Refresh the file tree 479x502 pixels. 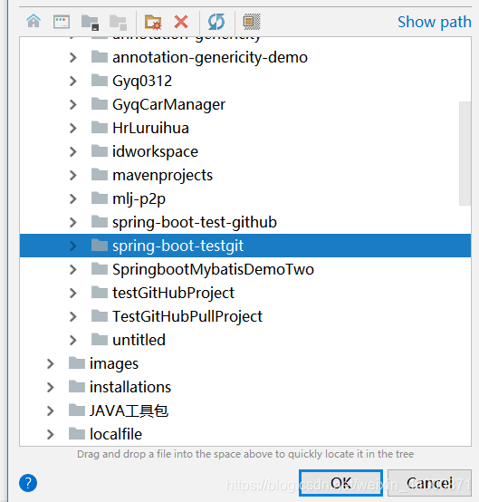[x=216, y=22]
